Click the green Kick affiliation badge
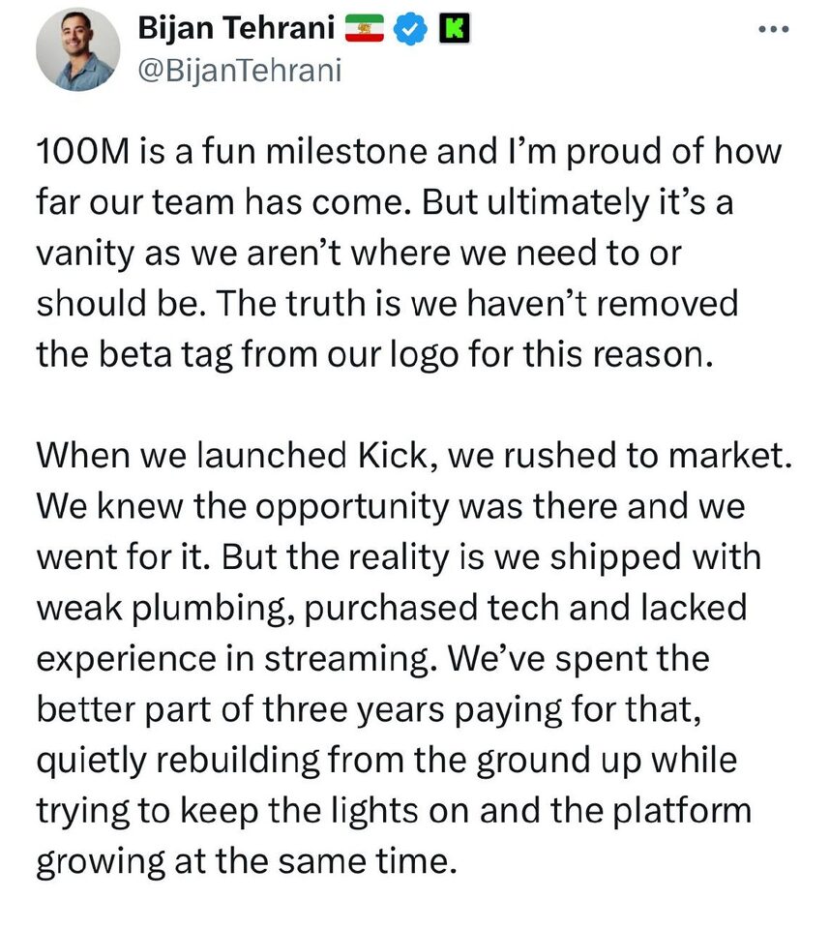830x929 pixels. (452, 30)
